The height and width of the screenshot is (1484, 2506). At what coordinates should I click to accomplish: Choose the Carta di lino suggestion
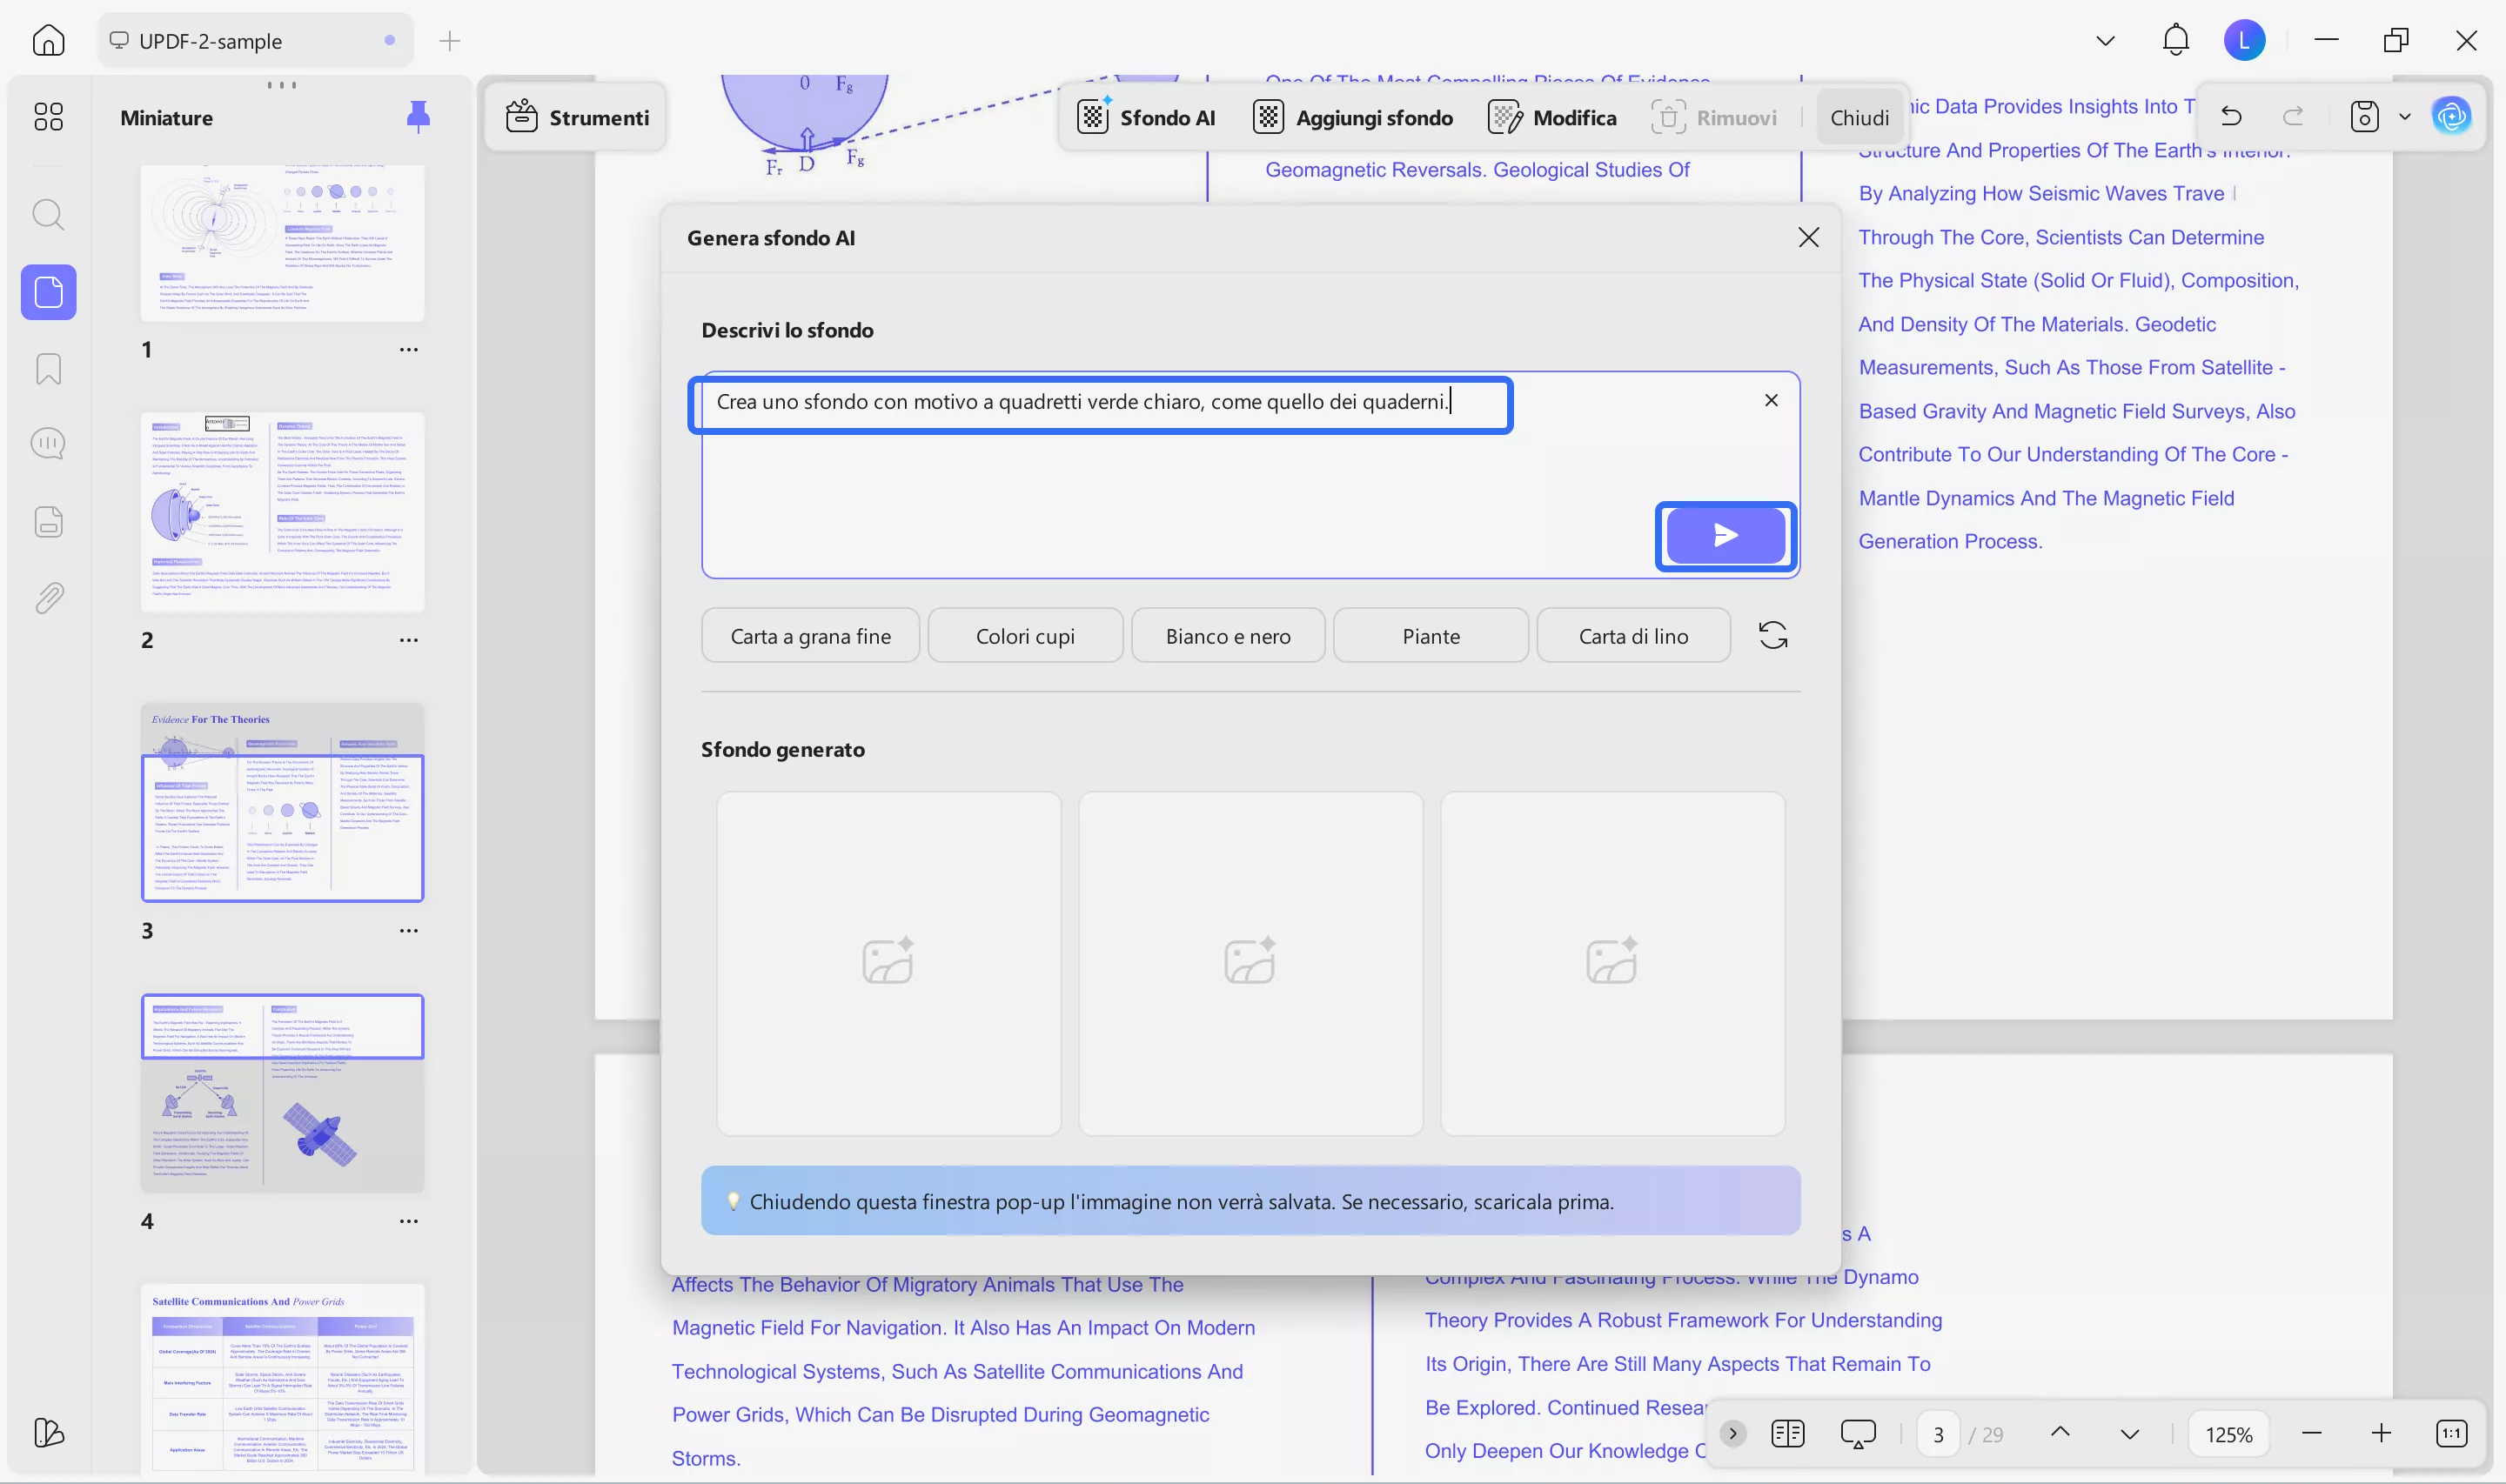[x=1632, y=636]
